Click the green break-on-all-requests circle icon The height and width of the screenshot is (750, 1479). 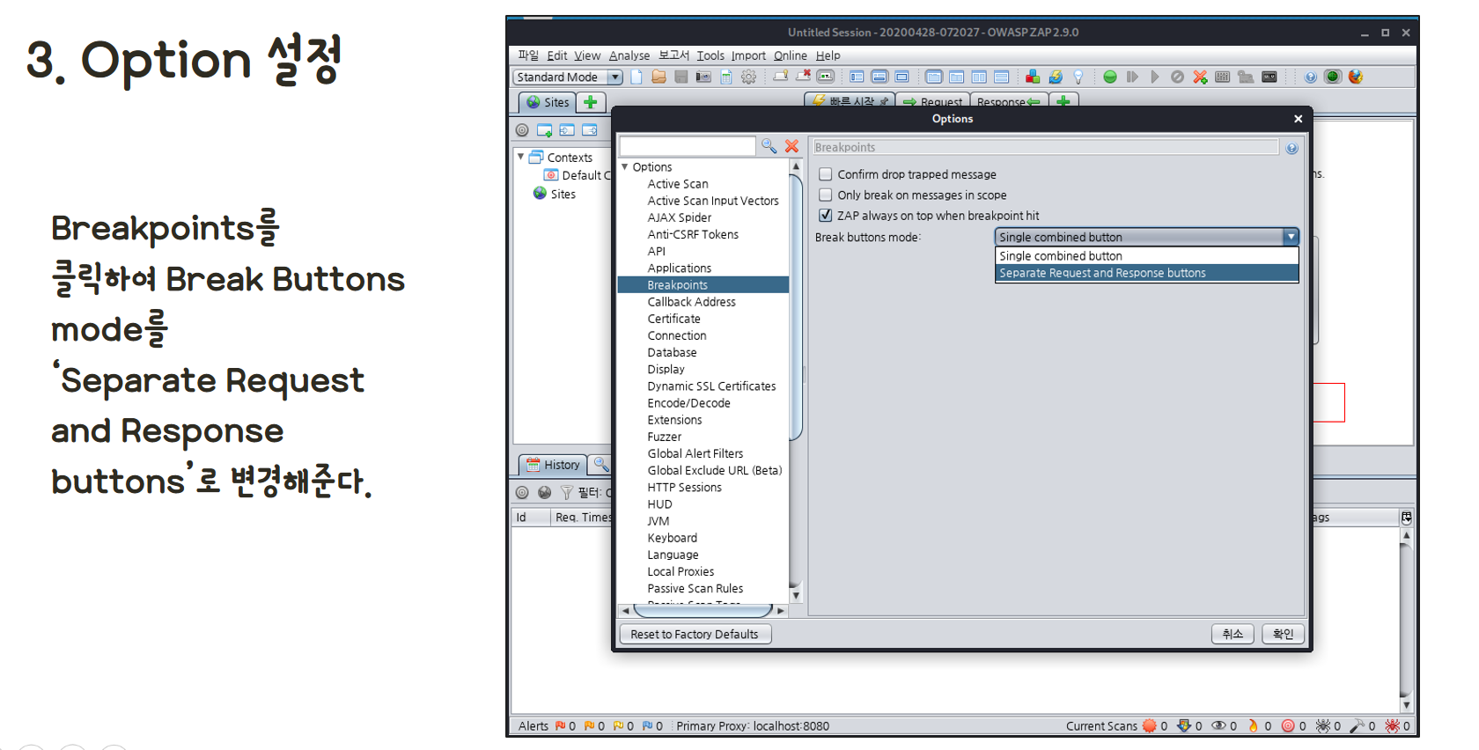[x=1110, y=77]
